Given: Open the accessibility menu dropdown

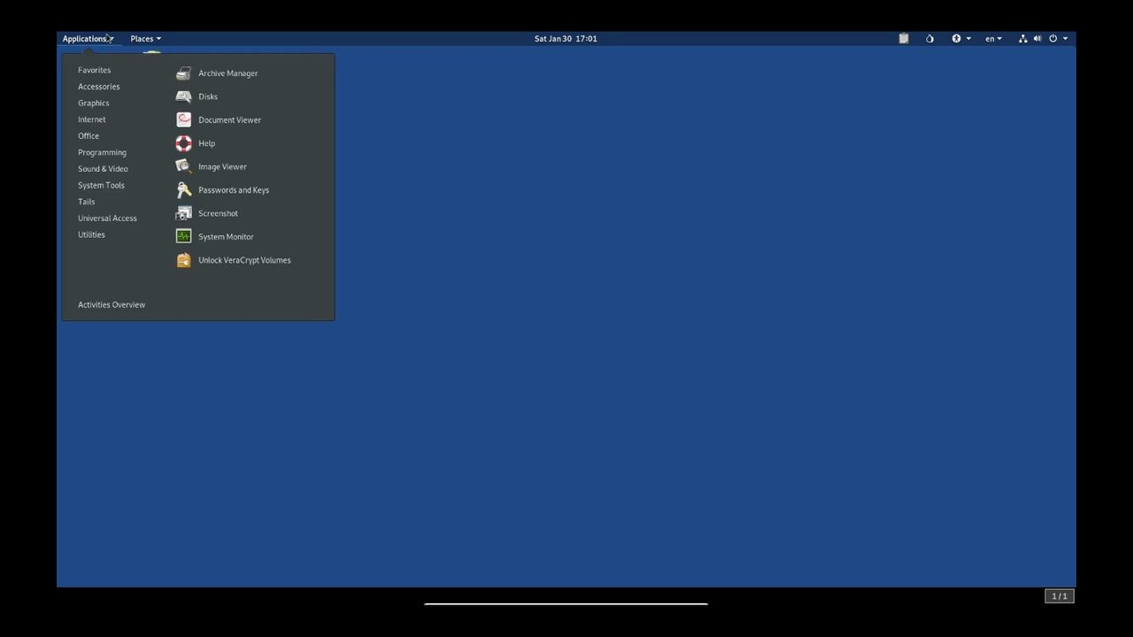Looking at the screenshot, I should [x=960, y=39].
